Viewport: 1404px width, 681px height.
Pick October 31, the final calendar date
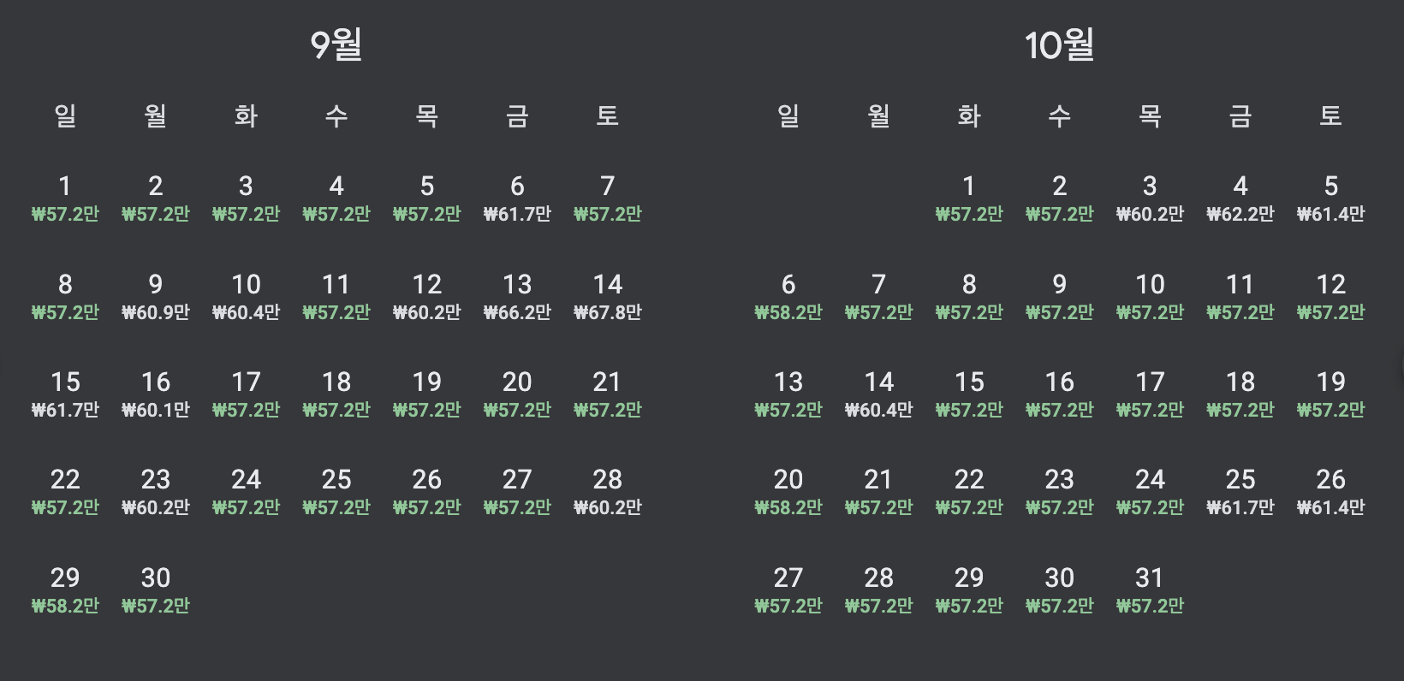(1150, 589)
